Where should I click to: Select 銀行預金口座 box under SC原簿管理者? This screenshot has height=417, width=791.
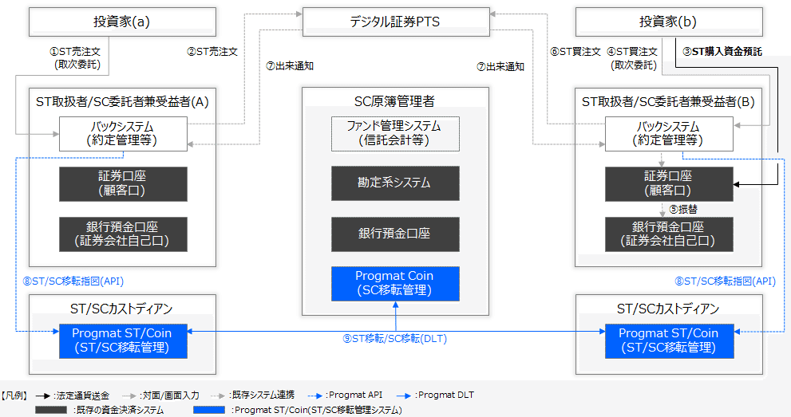click(x=395, y=234)
